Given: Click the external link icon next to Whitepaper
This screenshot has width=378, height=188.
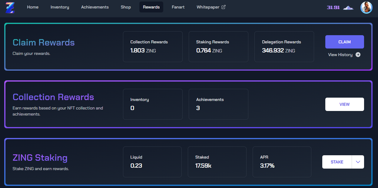Looking at the screenshot, I should click(x=224, y=7).
